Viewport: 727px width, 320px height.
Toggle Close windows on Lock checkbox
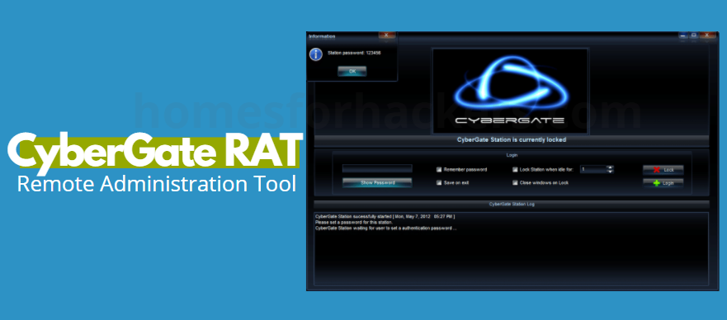pos(515,183)
